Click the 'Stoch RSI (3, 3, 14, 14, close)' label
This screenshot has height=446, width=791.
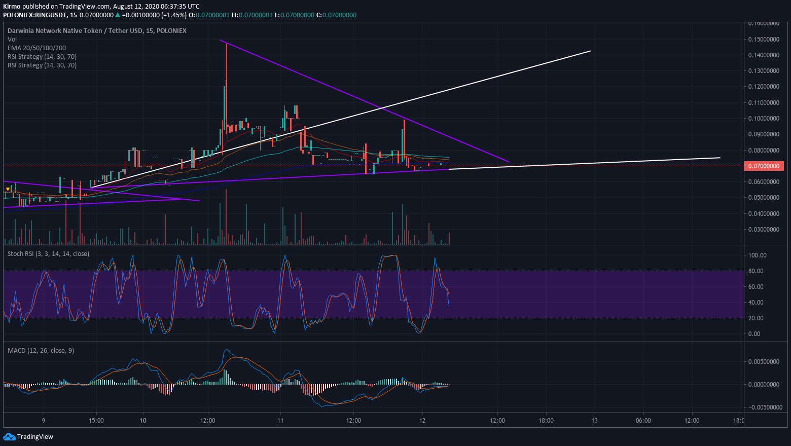point(48,253)
